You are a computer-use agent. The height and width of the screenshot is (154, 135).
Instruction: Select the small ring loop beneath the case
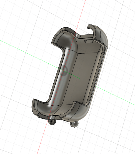coord(52,121)
